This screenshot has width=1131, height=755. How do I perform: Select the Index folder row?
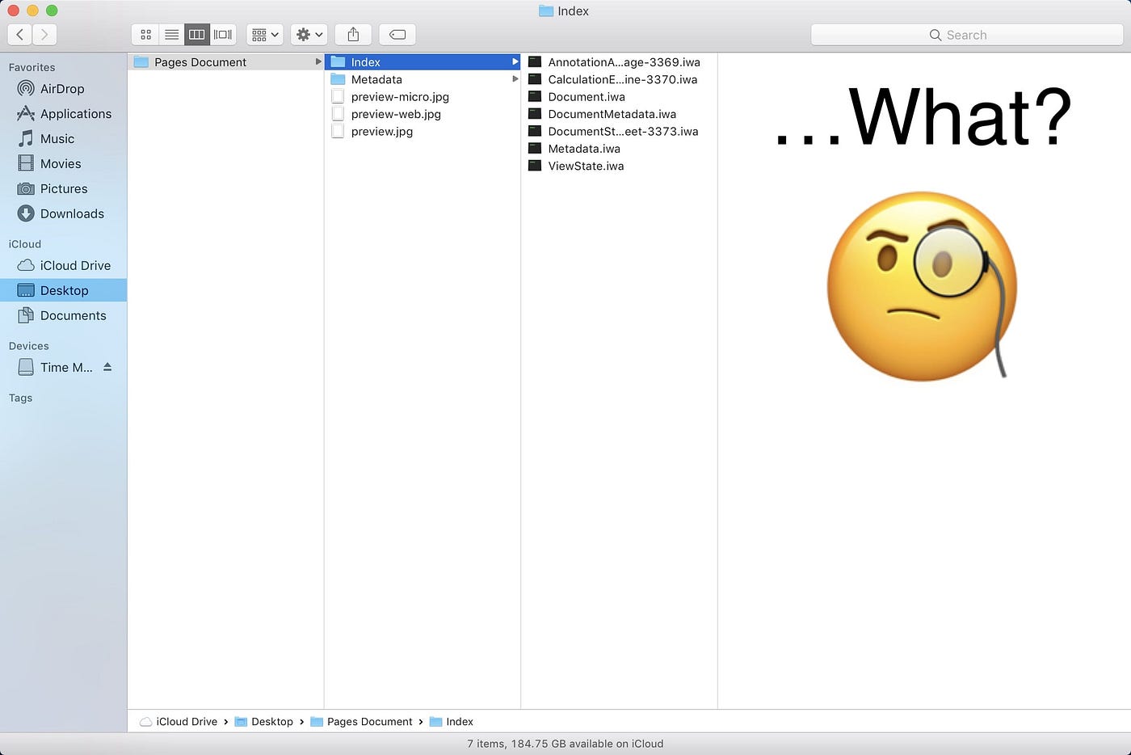coord(423,62)
